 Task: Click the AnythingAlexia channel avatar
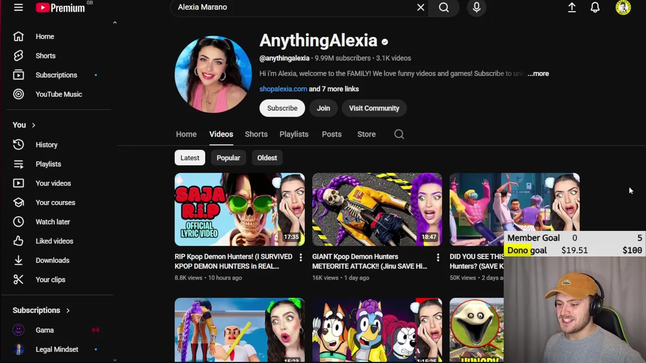pos(213,74)
